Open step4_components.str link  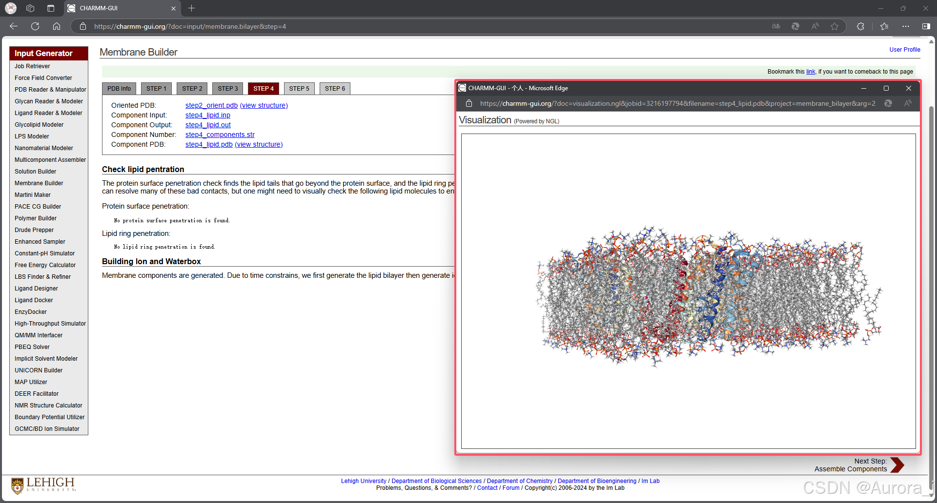pyautogui.click(x=220, y=135)
